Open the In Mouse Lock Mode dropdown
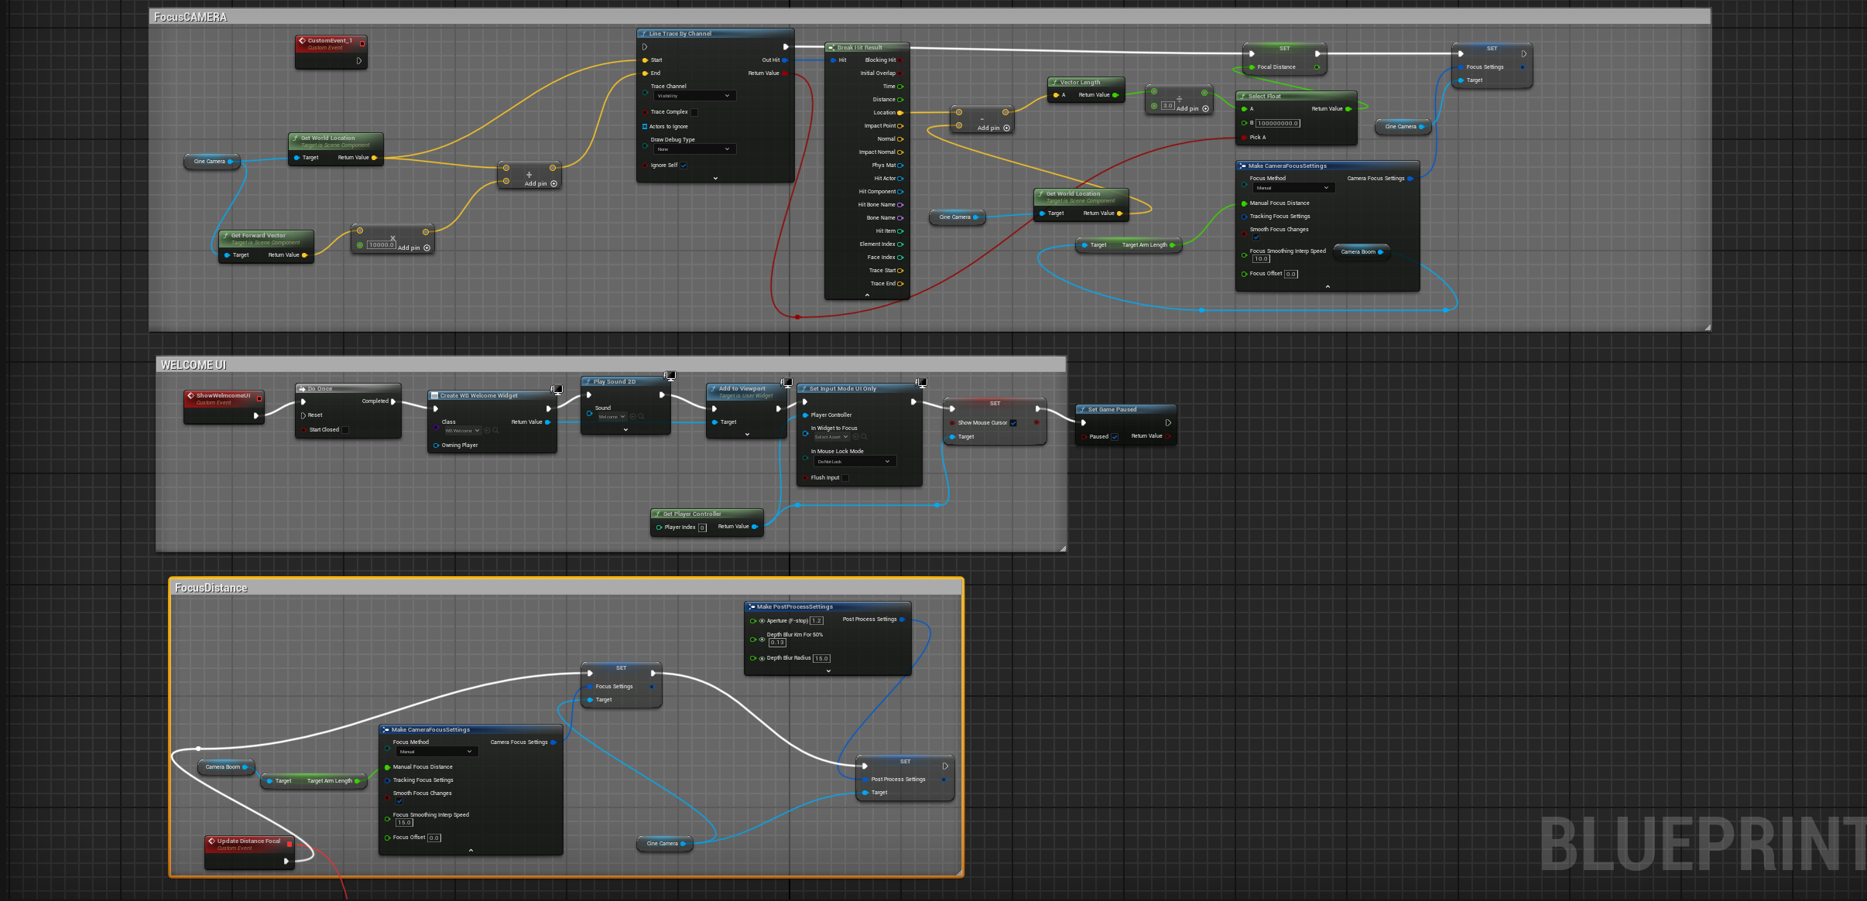 [x=855, y=462]
